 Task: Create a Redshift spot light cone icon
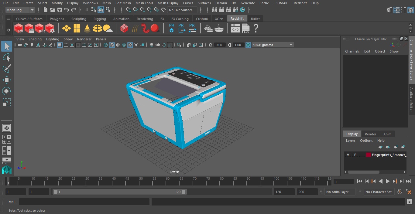(87, 29)
